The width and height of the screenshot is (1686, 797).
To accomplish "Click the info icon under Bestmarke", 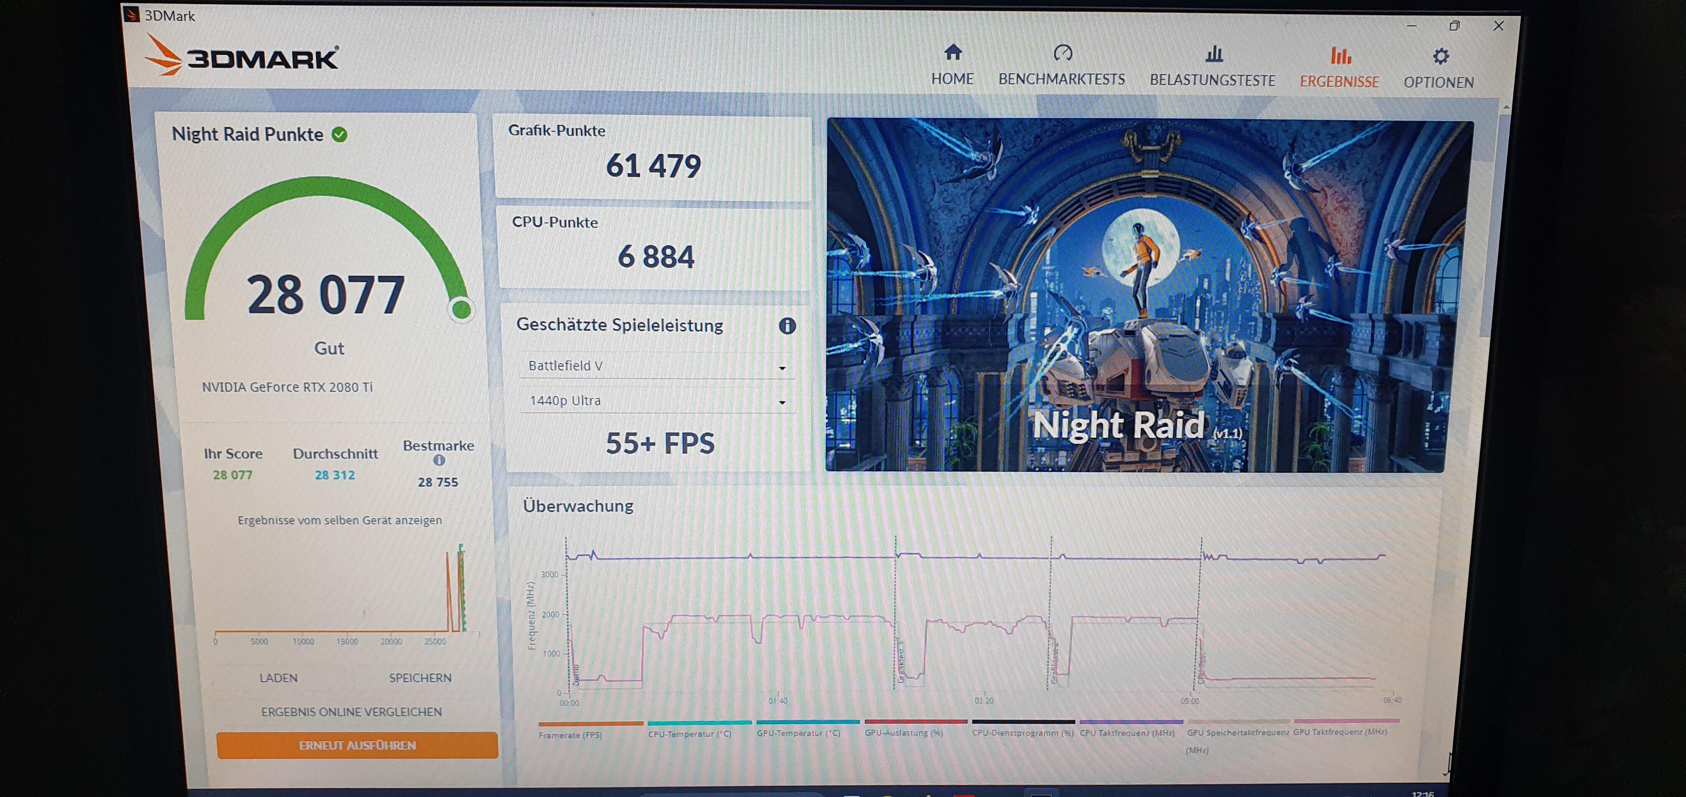I will (x=439, y=460).
